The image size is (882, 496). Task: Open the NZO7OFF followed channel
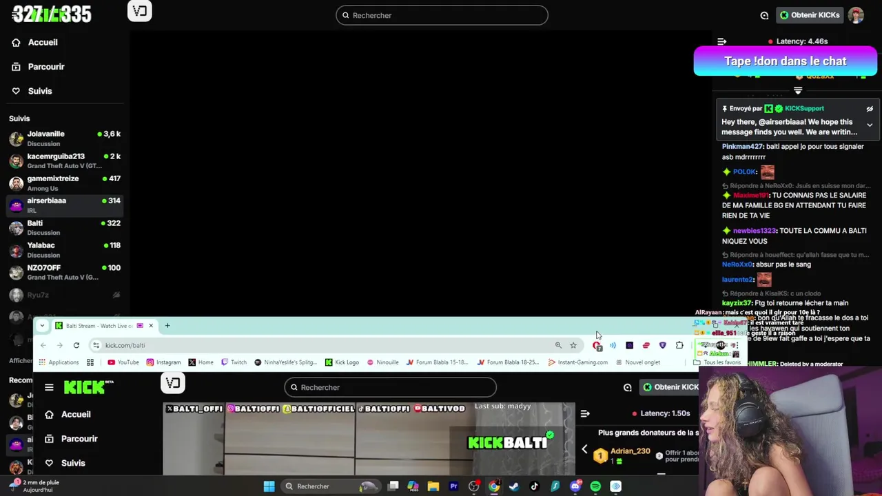coord(65,272)
